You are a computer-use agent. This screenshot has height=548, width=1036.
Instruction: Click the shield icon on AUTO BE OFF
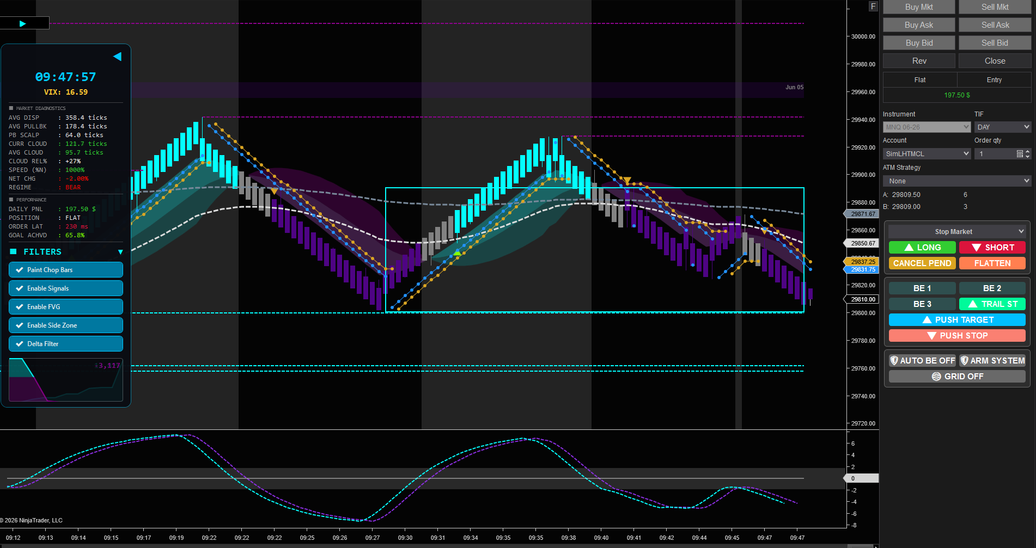tap(894, 360)
